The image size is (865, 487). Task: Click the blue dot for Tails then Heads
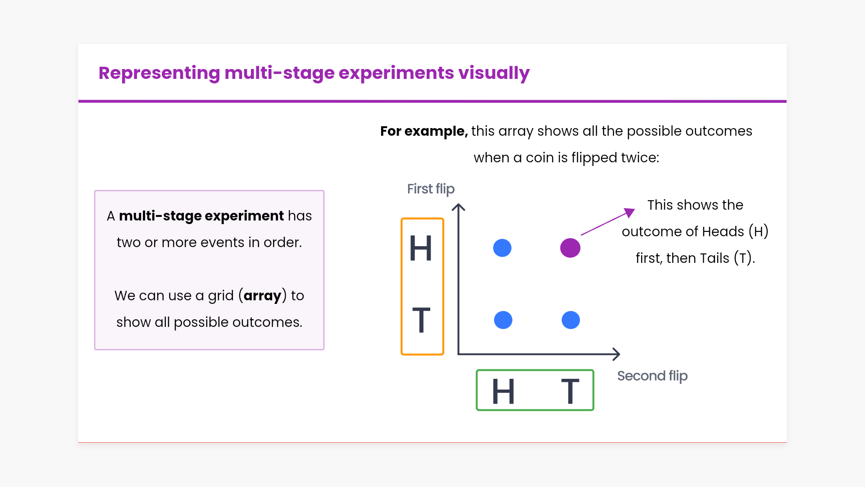(x=503, y=320)
